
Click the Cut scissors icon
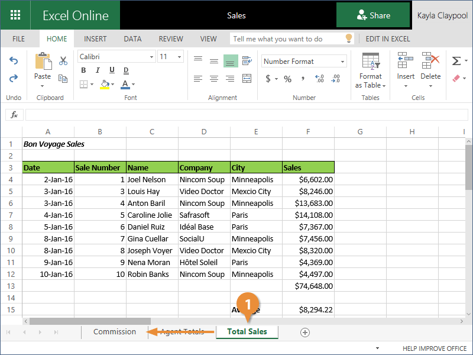click(x=63, y=61)
